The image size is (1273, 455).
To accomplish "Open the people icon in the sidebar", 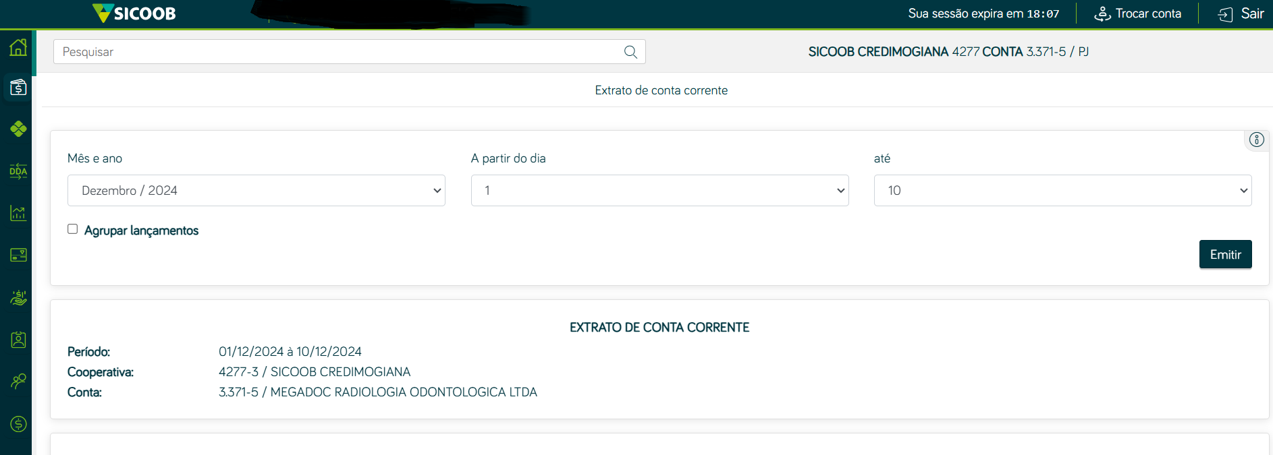I will point(18,382).
